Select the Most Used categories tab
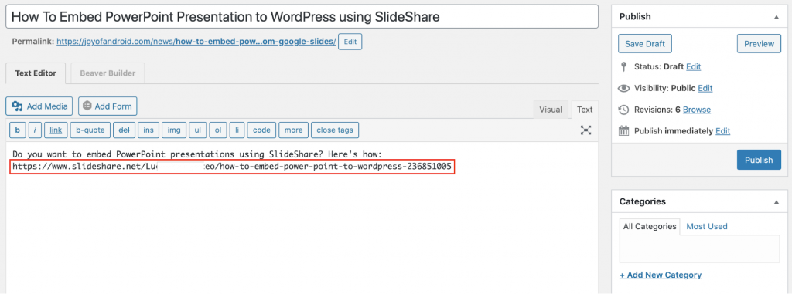 click(707, 226)
